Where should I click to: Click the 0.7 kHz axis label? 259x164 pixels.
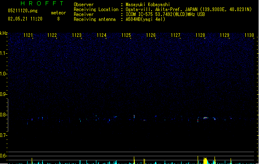(3, 135)
